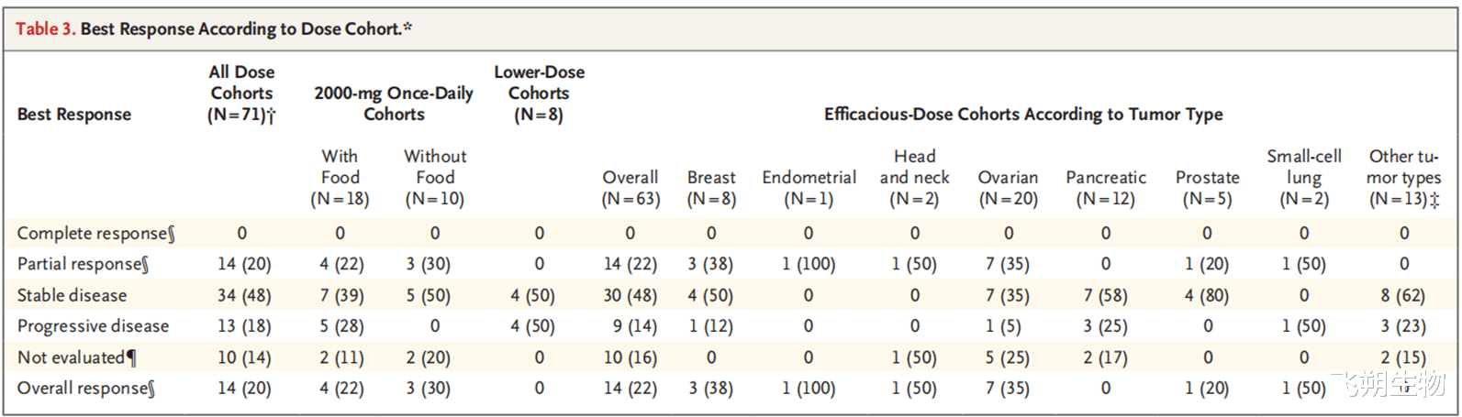Screen dimensions: 1462x417
Task: Click the "Small-cell lung (N=2)" subheader
Action: (x=1304, y=178)
